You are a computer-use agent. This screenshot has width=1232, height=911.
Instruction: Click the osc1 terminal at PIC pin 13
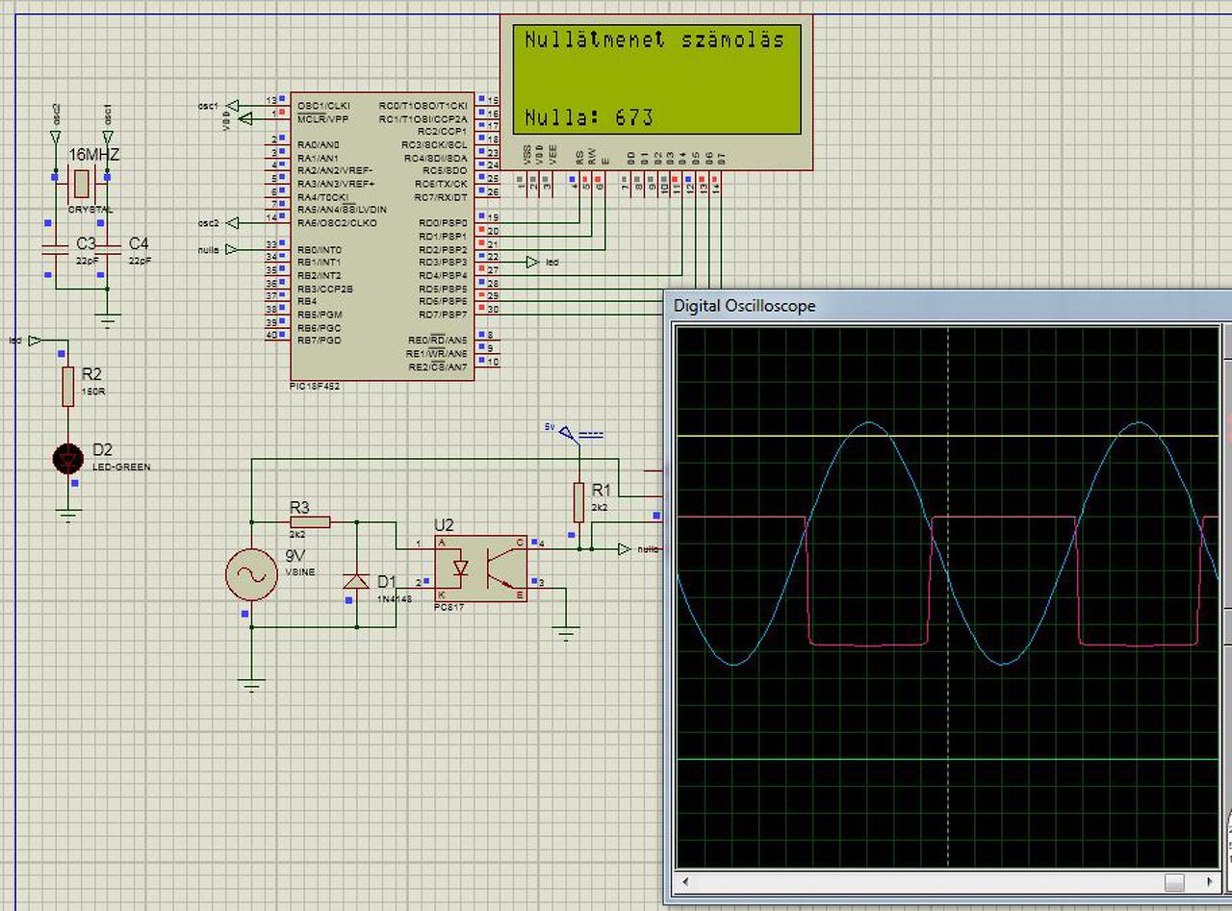coord(233,104)
